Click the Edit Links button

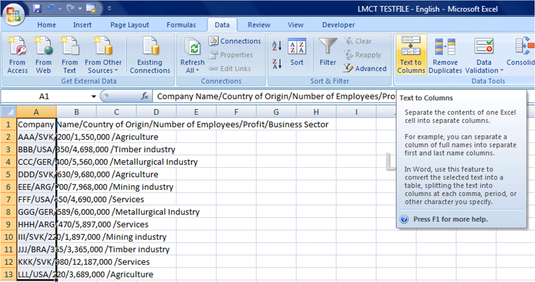click(230, 68)
